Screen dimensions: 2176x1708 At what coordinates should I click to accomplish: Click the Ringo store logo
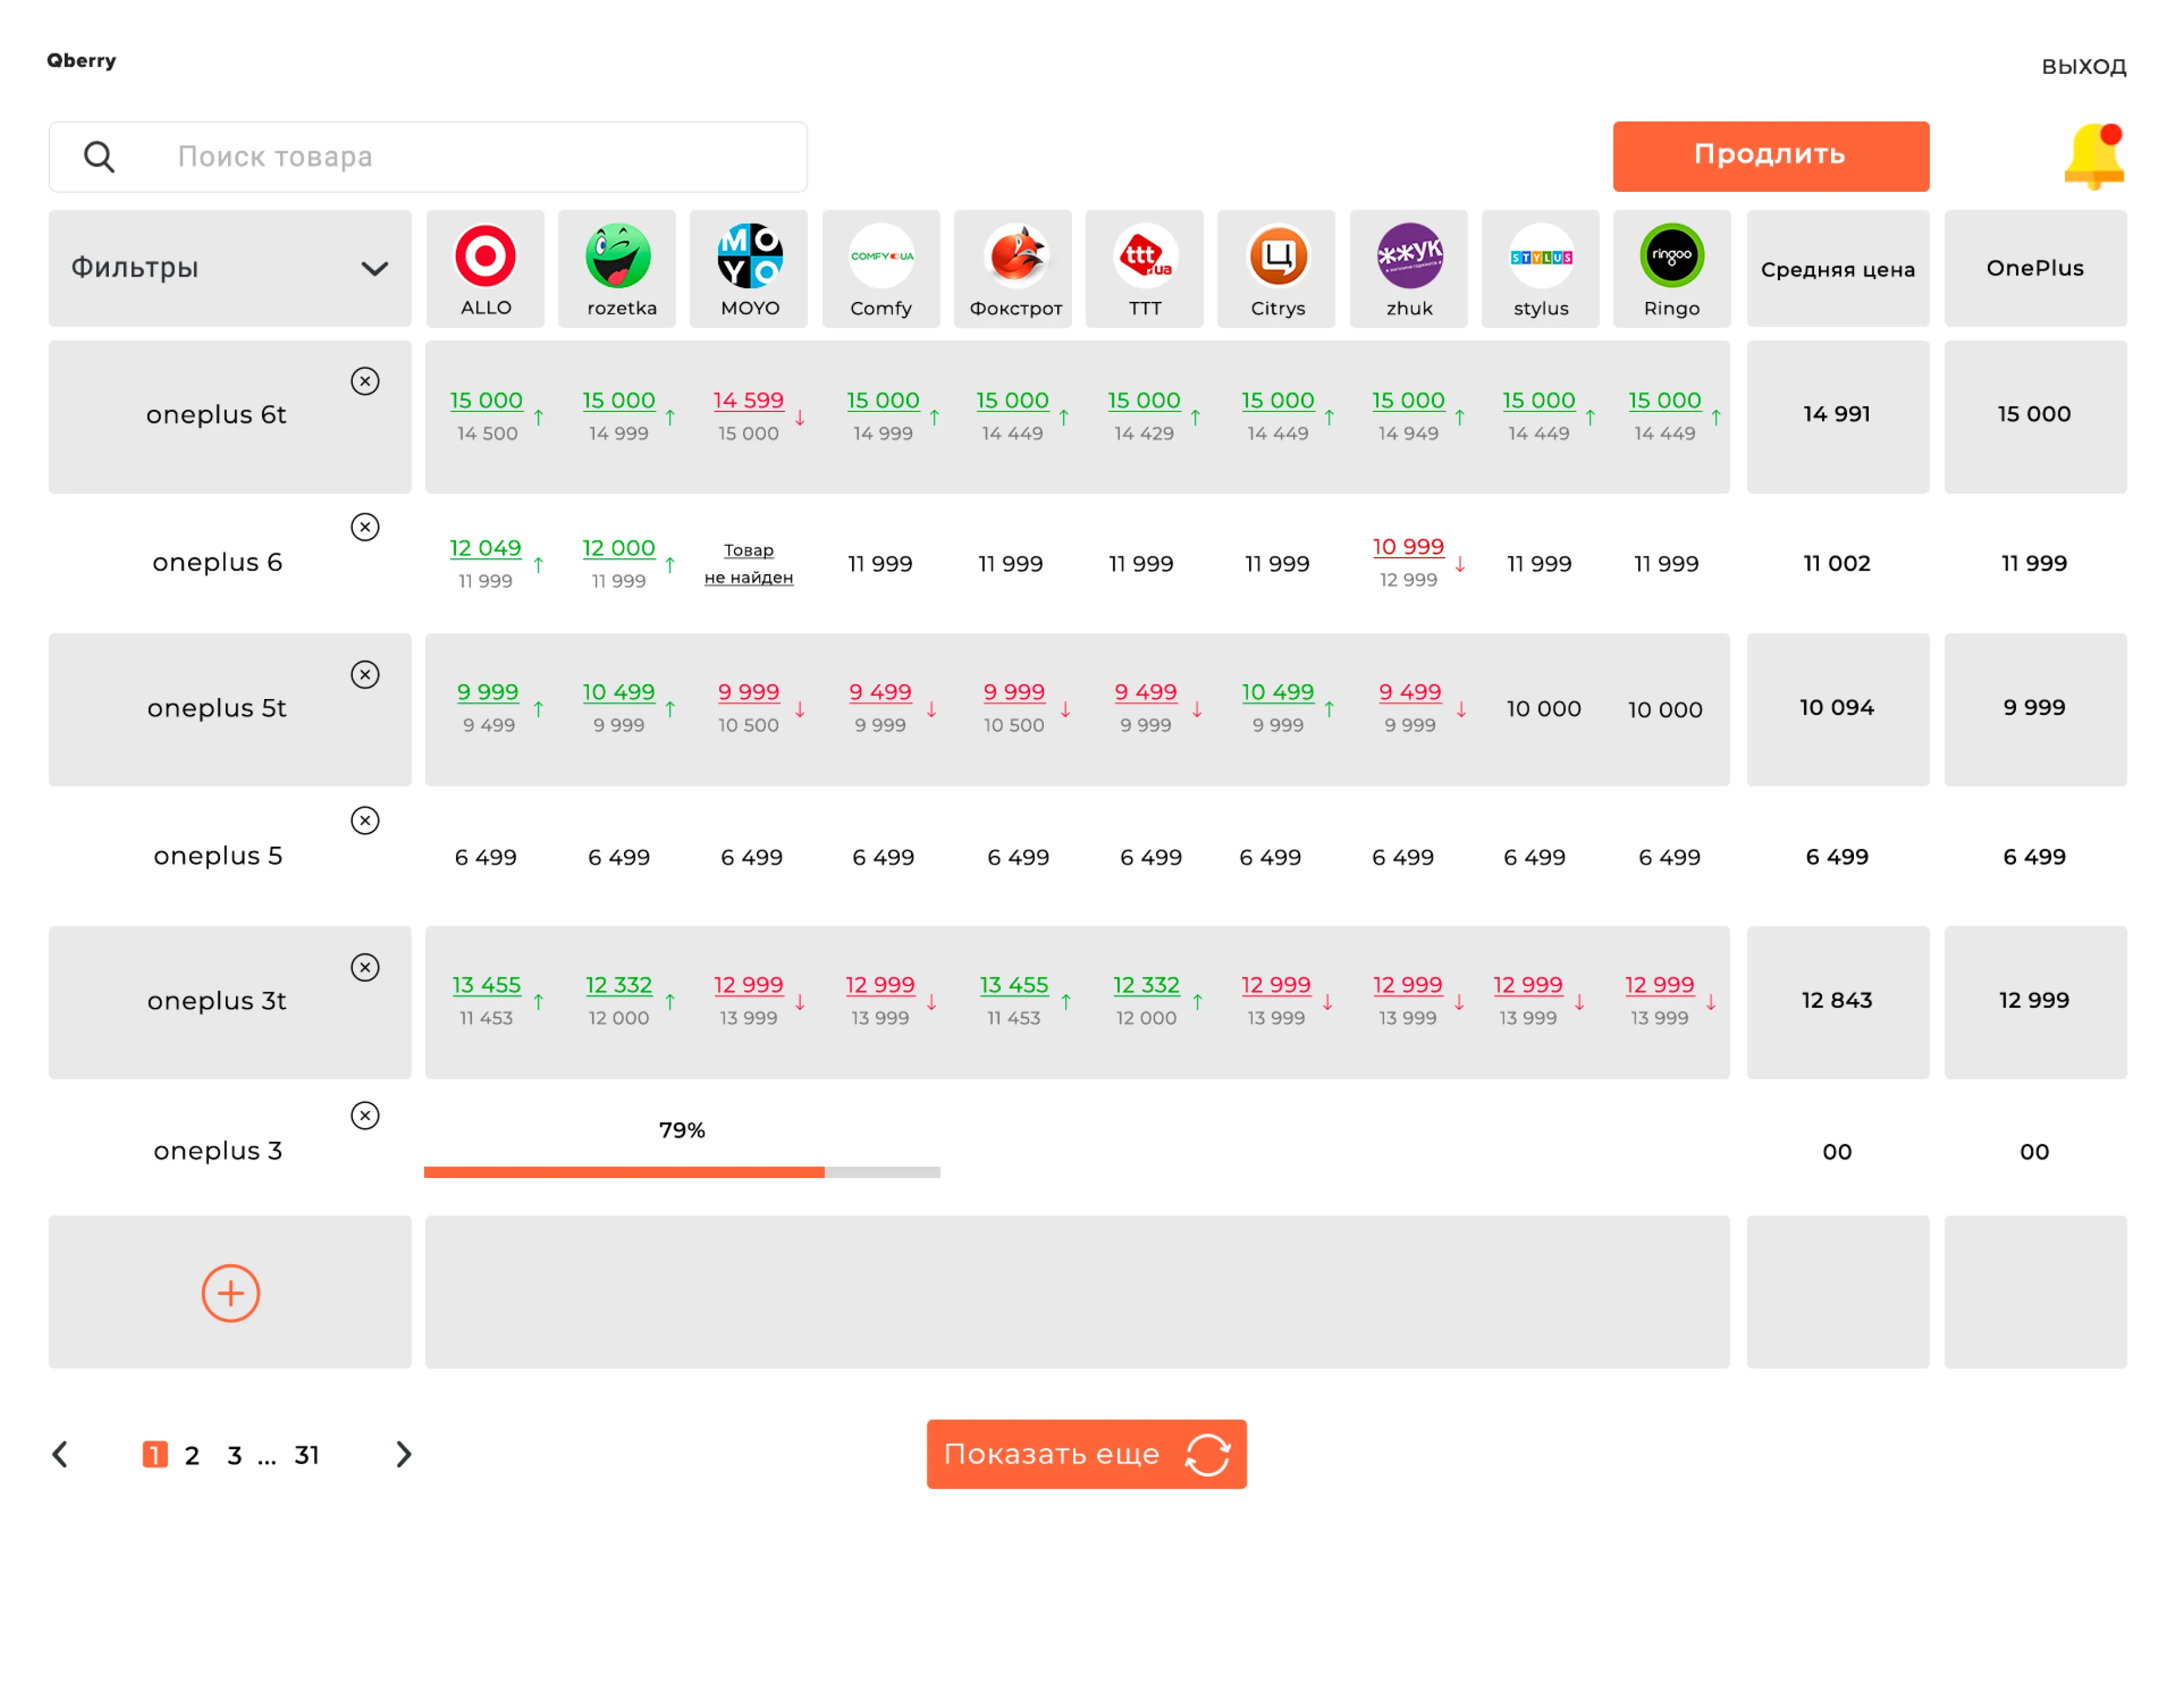(1671, 256)
